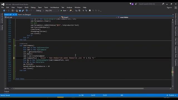Click the Find in Files toolbar icon
Image resolution: width=178 pixels, height=100 pixels.
71,11
